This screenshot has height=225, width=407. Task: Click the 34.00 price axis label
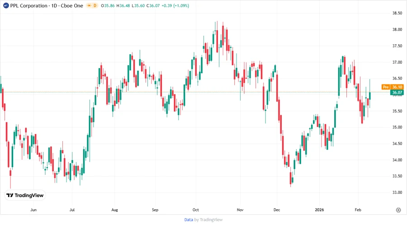tap(397, 160)
